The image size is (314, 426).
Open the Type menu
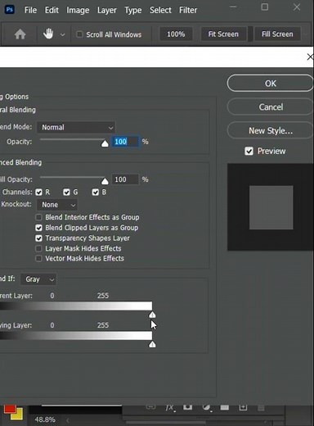point(133,10)
